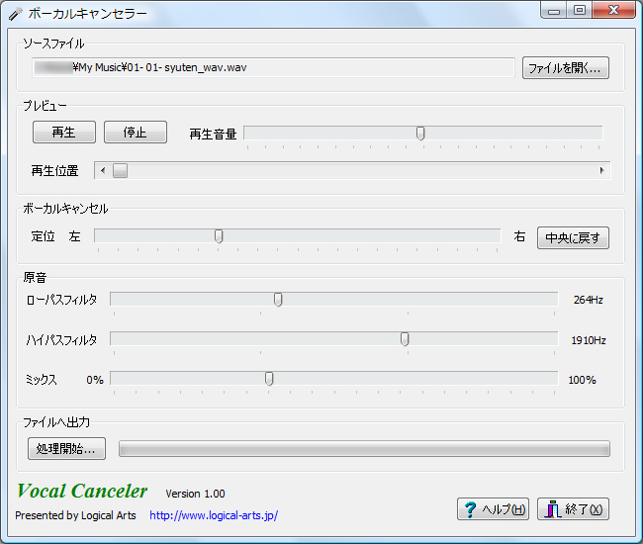Click the Version 1.00 text
Viewport: 643px width, 544px height.
point(195,494)
